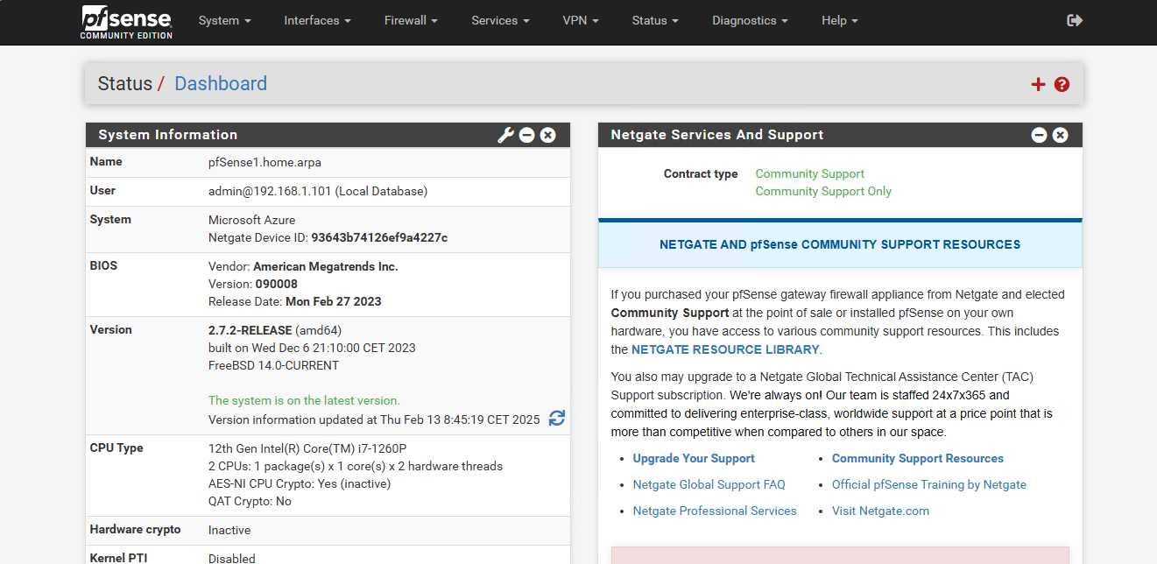Open the System dropdown menu

(x=225, y=20)
